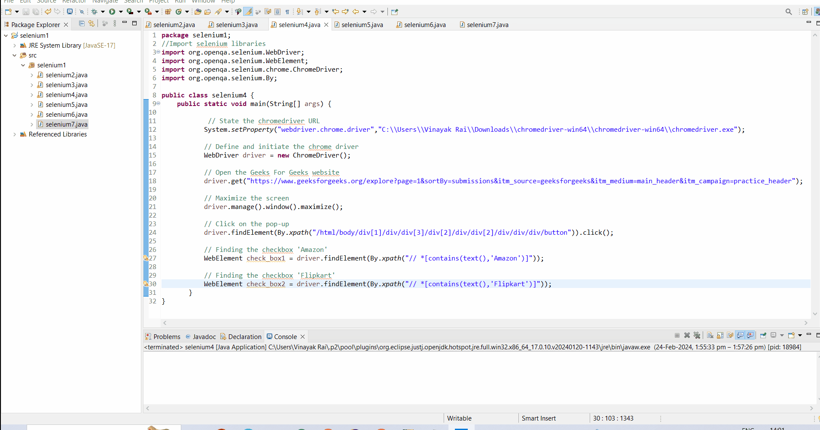820x430 pixels.
Task: Click the External Tools run icon
Action: 148,12
